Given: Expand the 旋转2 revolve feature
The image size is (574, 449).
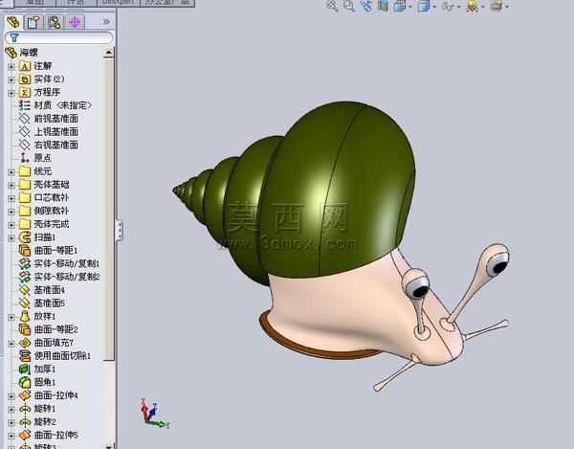Looking at the screenshot, I should pos(11,422).
